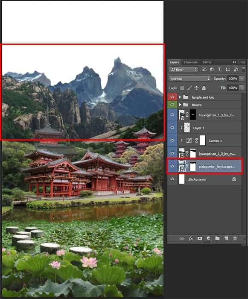Click the adjustment layer filter icon
The height and width of the screenshot is (299, 248).
pos(212,69)
